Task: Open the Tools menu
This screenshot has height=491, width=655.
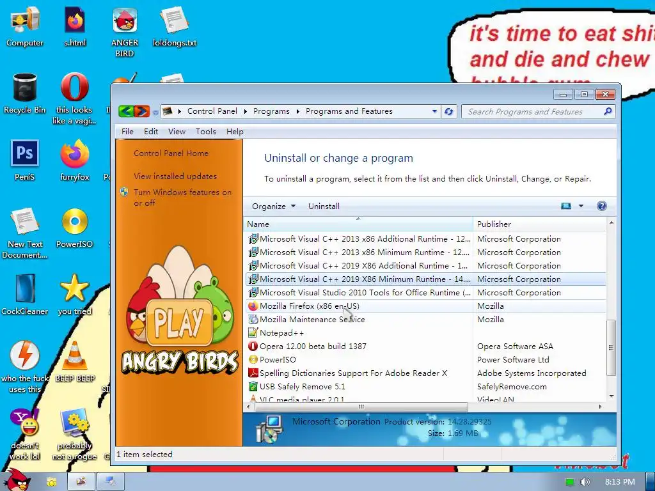Action: point(206,132)
